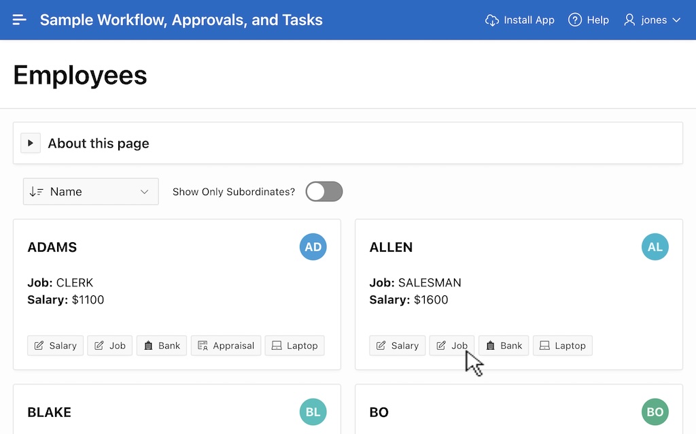Click the AD avatar on the ADAMS card
The height and width of the screenshot is (434, 696).
(313, 247)
